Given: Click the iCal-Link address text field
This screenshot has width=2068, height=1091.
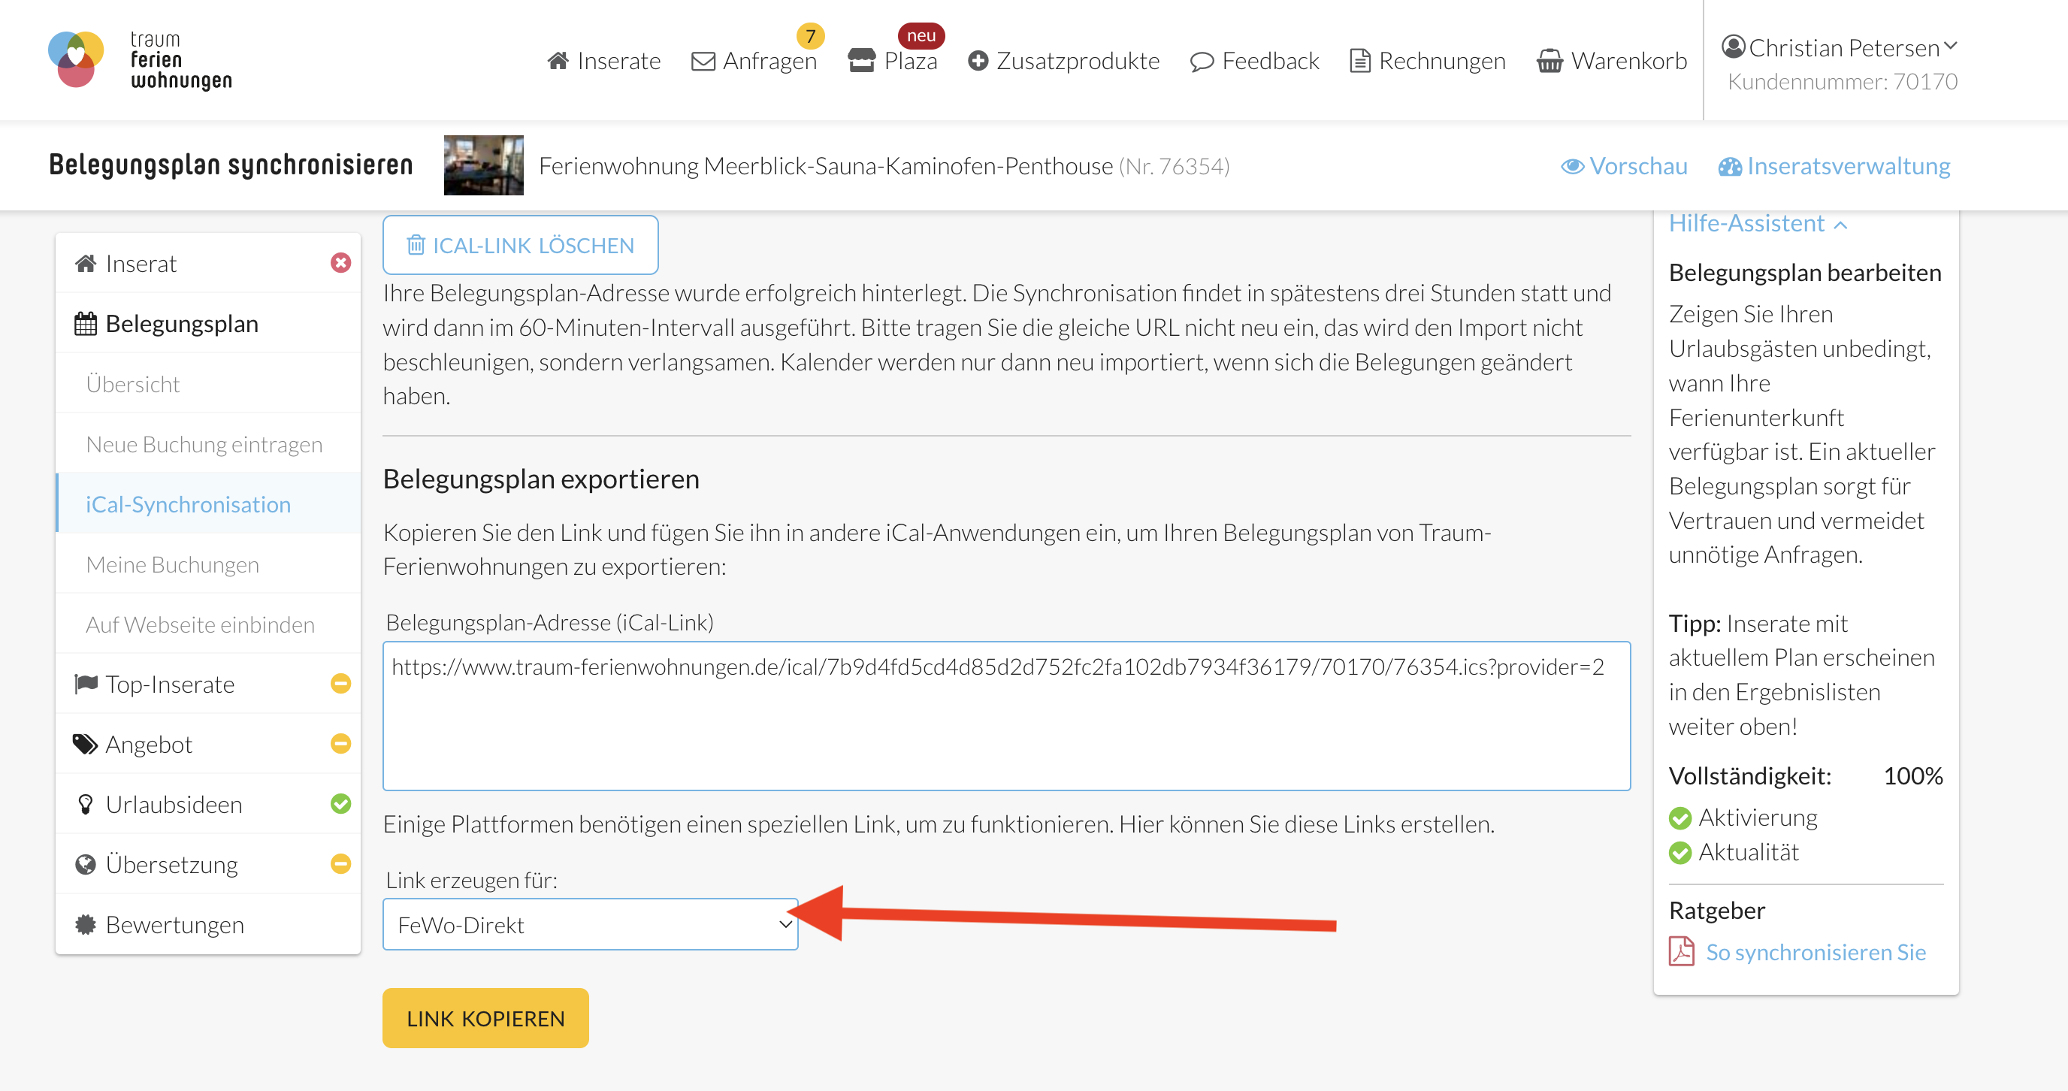Looking at the screenshot, I should coord(1007,715).
